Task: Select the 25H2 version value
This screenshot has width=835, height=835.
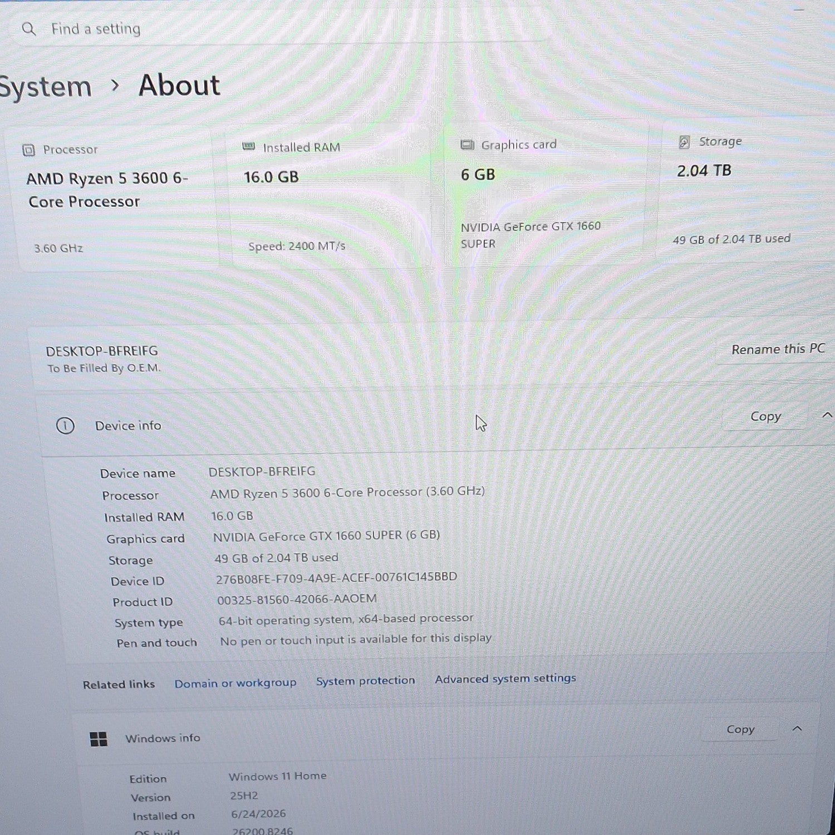Action: tap(244, 795)
